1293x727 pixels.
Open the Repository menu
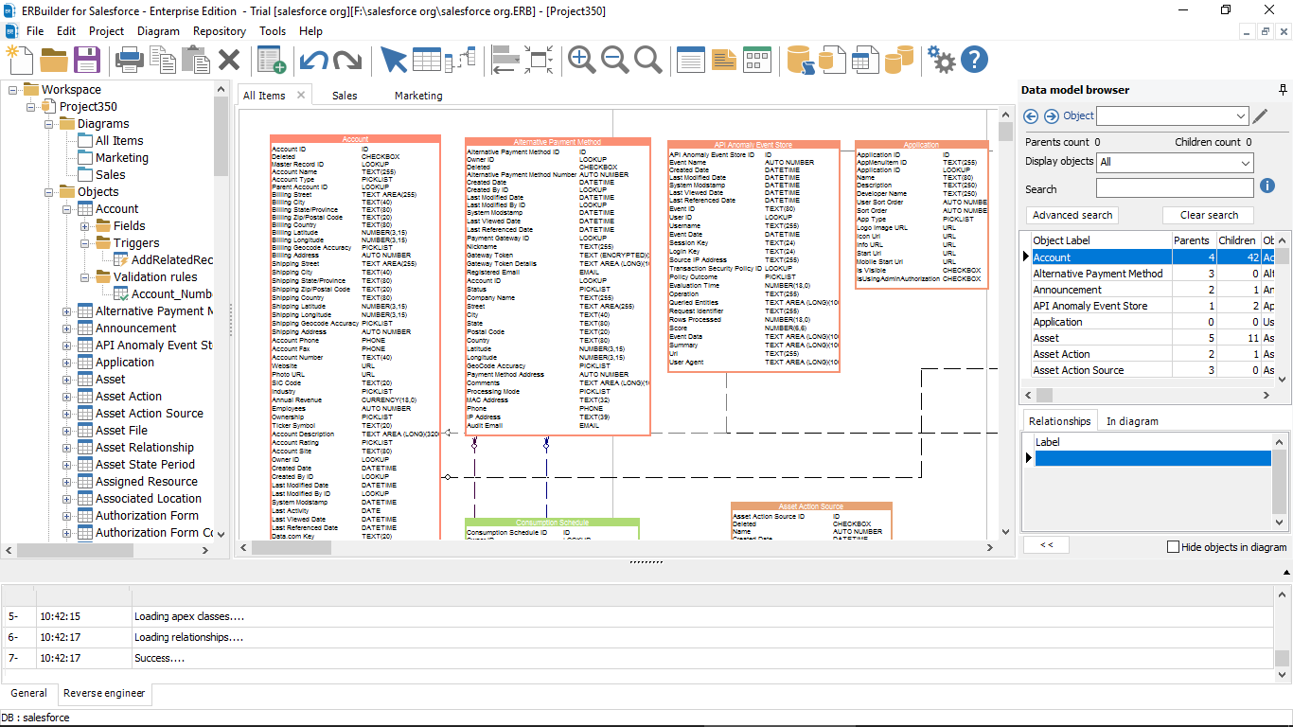click(x=219, y=31)
